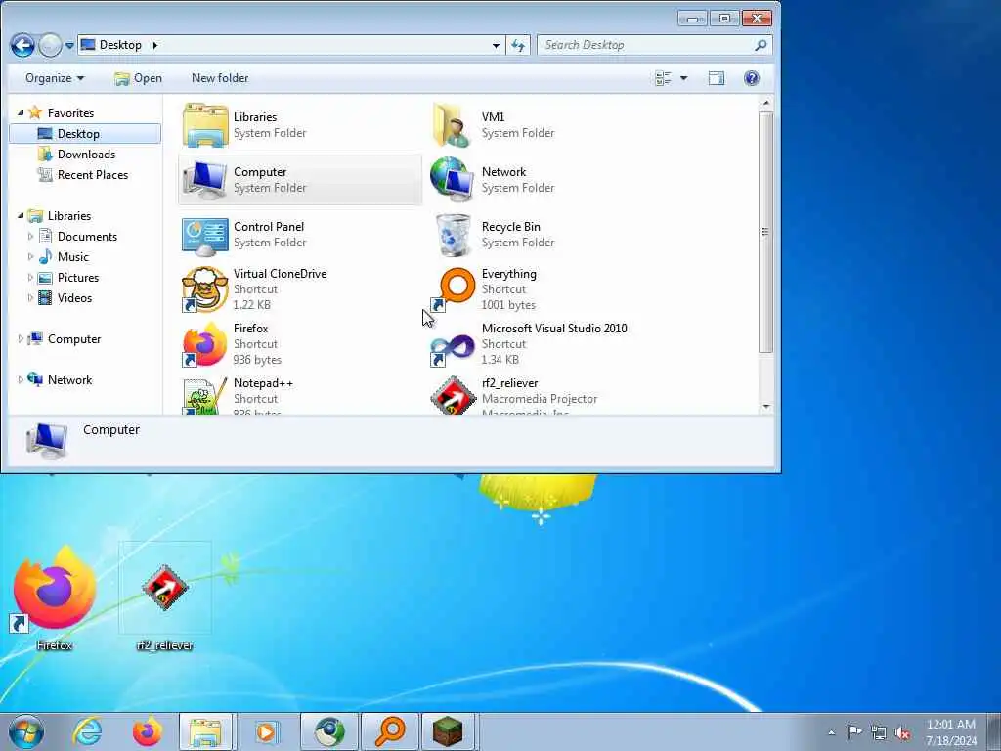Launch Firefox from the taskbar
Screen dimensions: 1001x751
point(148,731)
